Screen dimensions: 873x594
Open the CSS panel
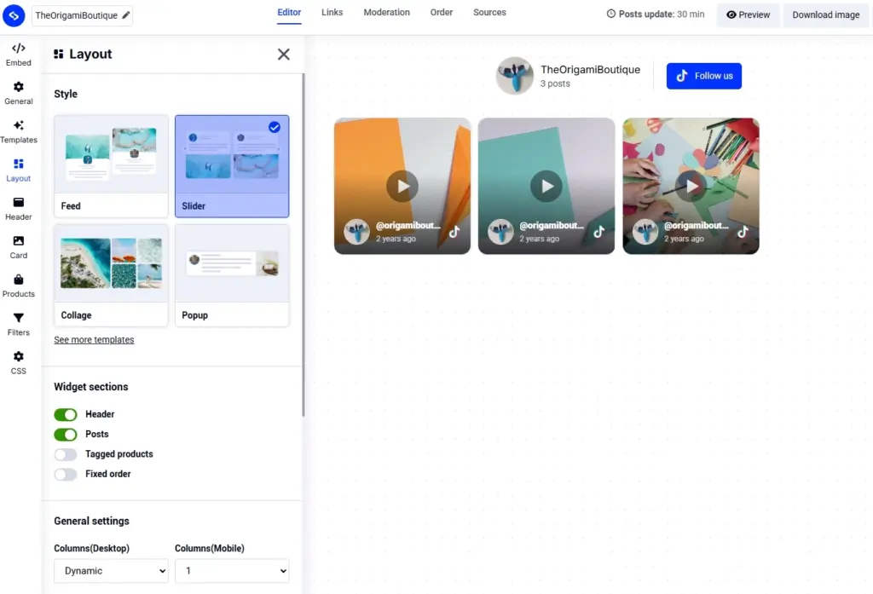[18, 362]
